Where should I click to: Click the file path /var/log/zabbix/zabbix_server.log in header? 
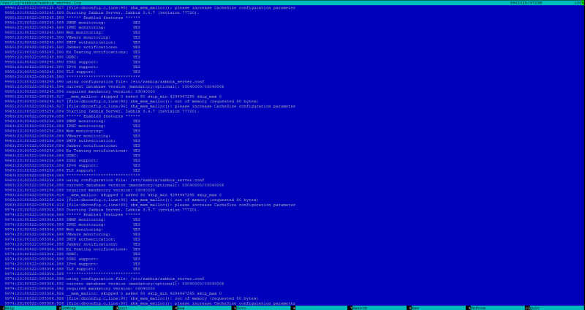tap(41, 3)
